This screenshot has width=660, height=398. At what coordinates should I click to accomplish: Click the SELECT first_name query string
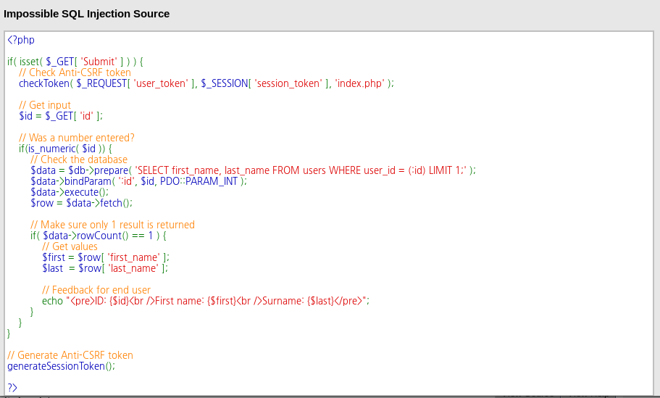[x=301, y=170]
